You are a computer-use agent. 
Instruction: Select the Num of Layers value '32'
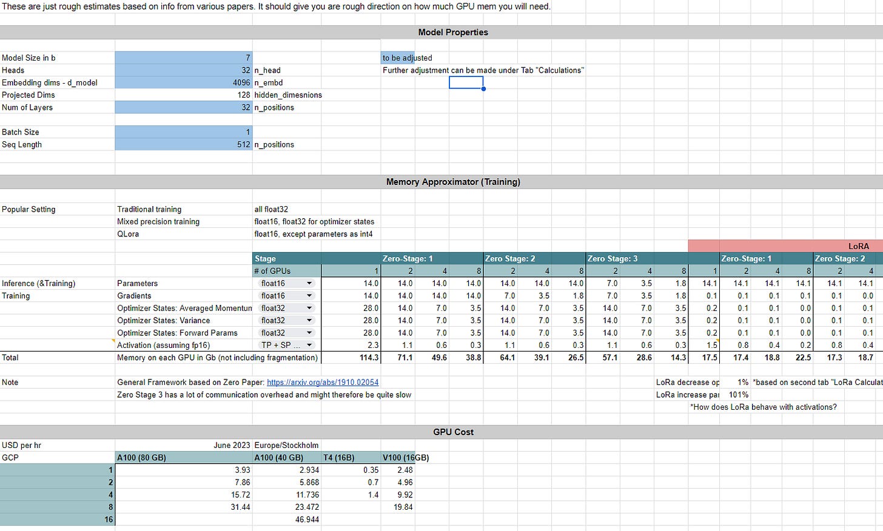tap(184, 107)
